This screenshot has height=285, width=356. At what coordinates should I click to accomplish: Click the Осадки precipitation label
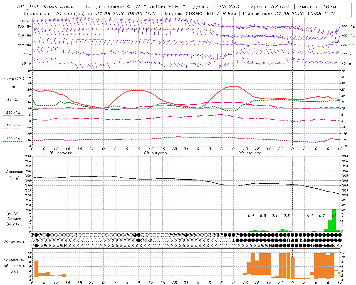pyautogui.click(x=14, y=219)
